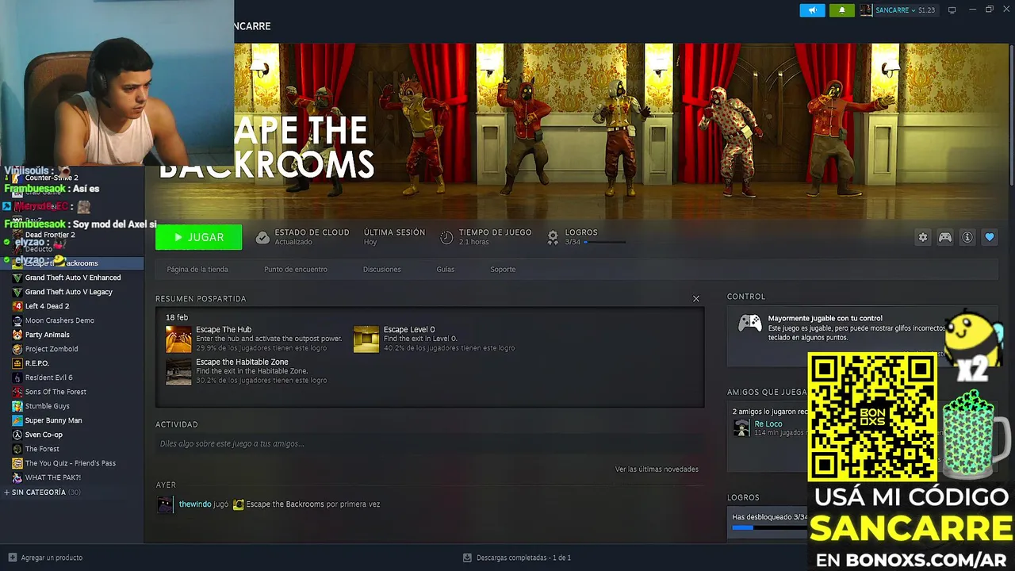This screenshot has width=1015, height=571.
Task: Close the Resumen pospartida panel
Action: pos(696,299)
